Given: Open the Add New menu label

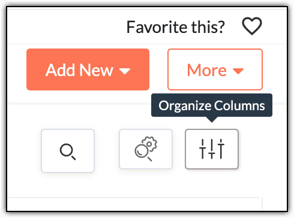Looking at the screenshot, I should [x=79, y=70].
